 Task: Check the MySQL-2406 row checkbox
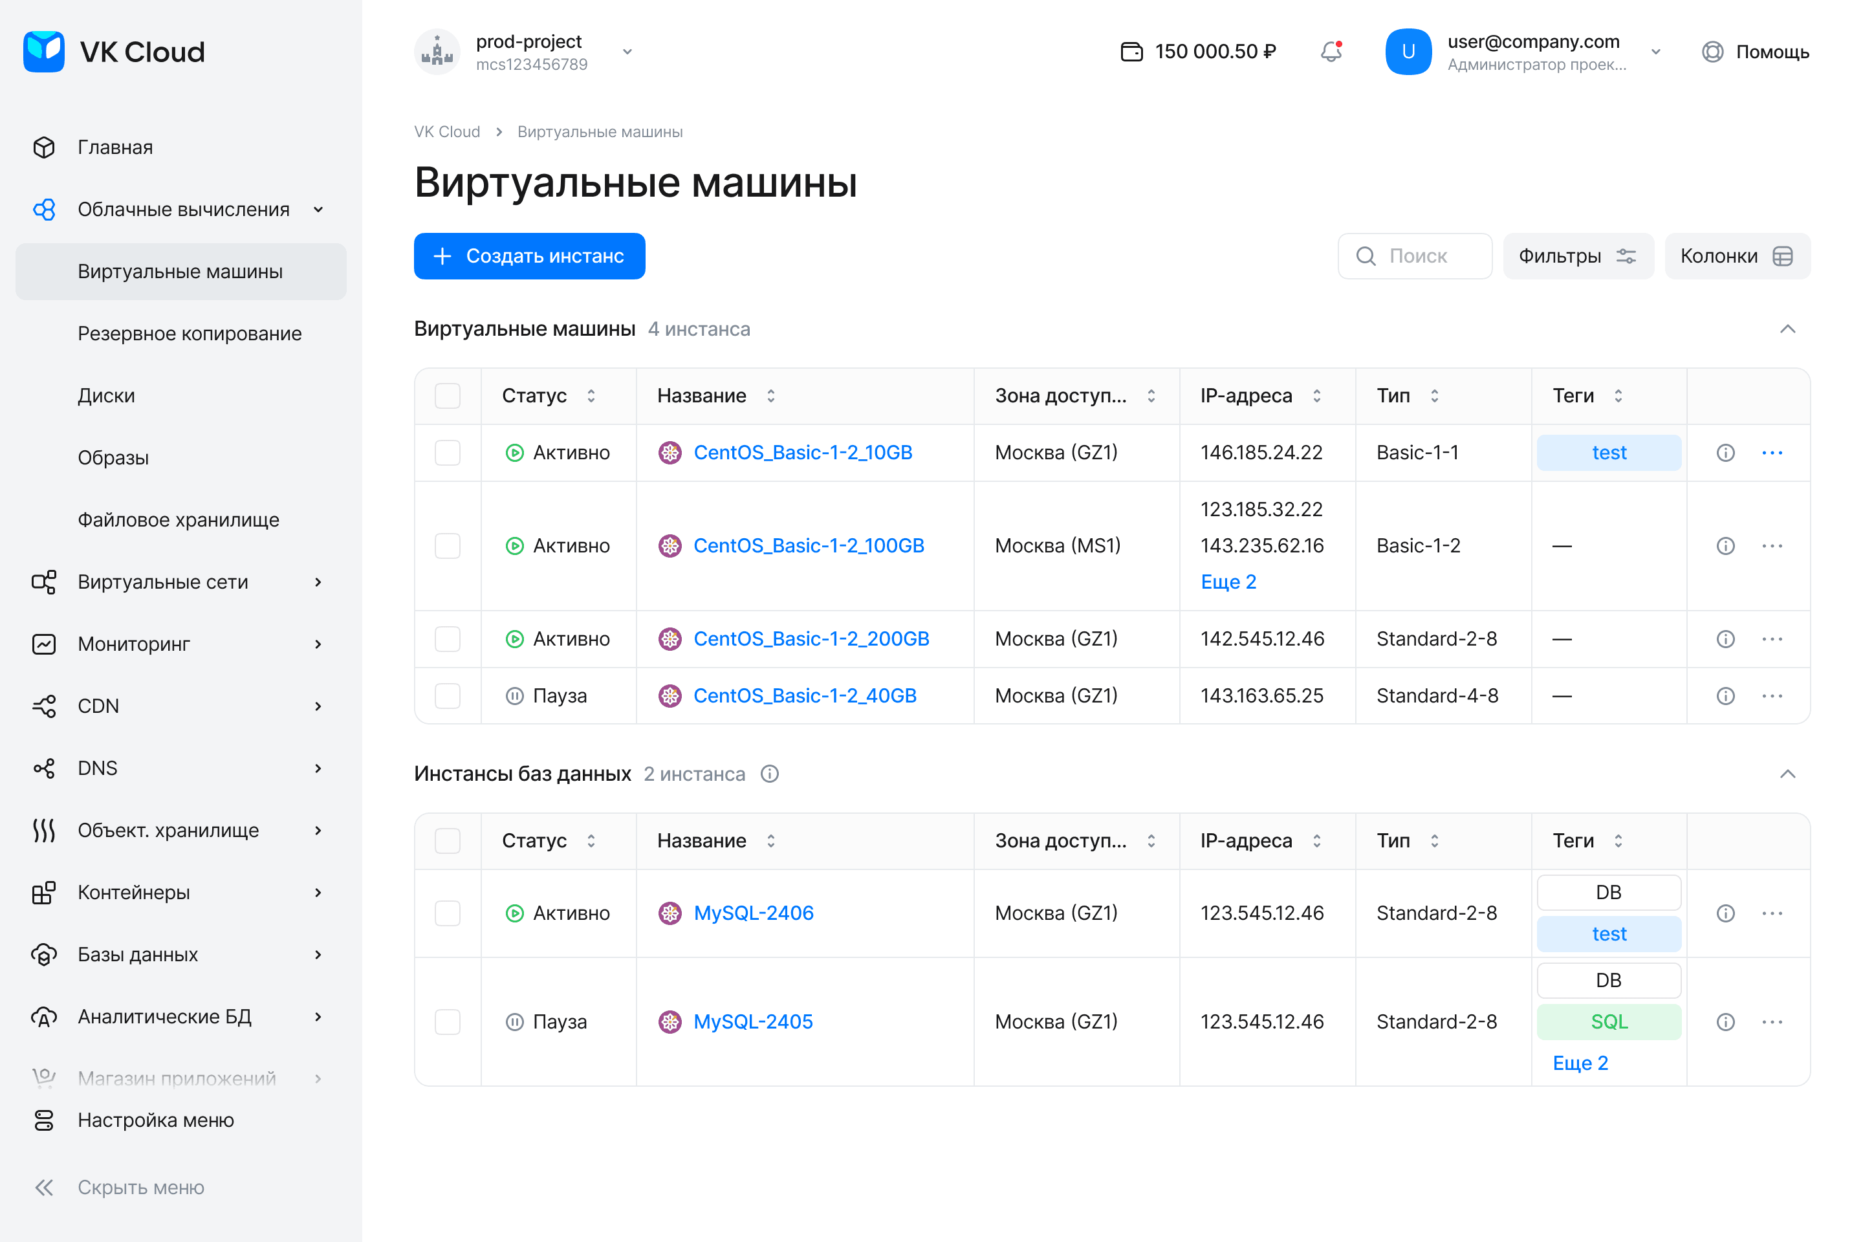(x=448, y=913)
